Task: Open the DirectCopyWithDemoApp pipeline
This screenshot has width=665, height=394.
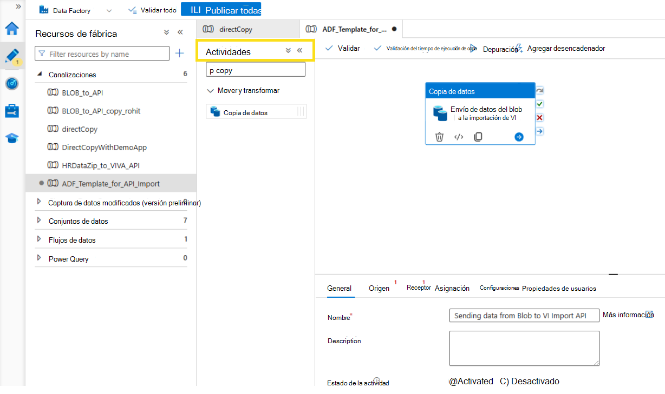Action: (x=104, y=147)
